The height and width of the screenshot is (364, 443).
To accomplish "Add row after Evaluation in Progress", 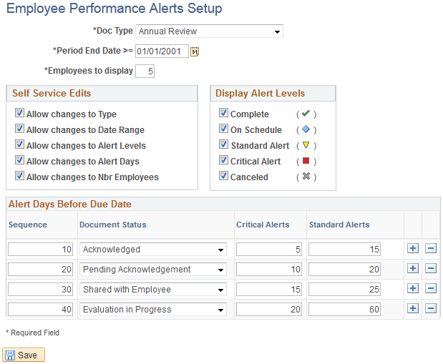I will click(x=412, y=309).
